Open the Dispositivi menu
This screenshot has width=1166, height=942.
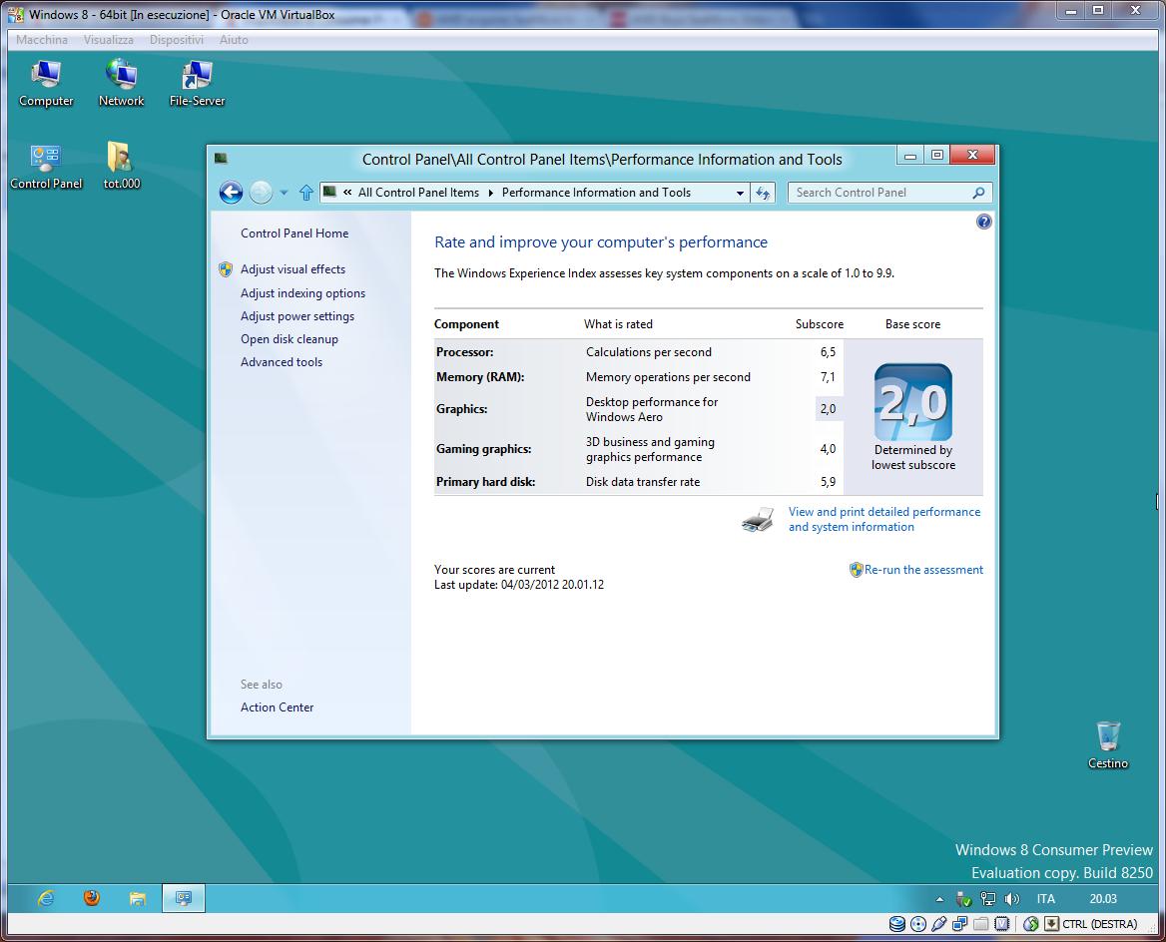click(177, 40)
